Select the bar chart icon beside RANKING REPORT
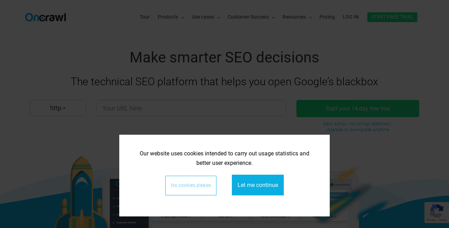 pos(113,222)
